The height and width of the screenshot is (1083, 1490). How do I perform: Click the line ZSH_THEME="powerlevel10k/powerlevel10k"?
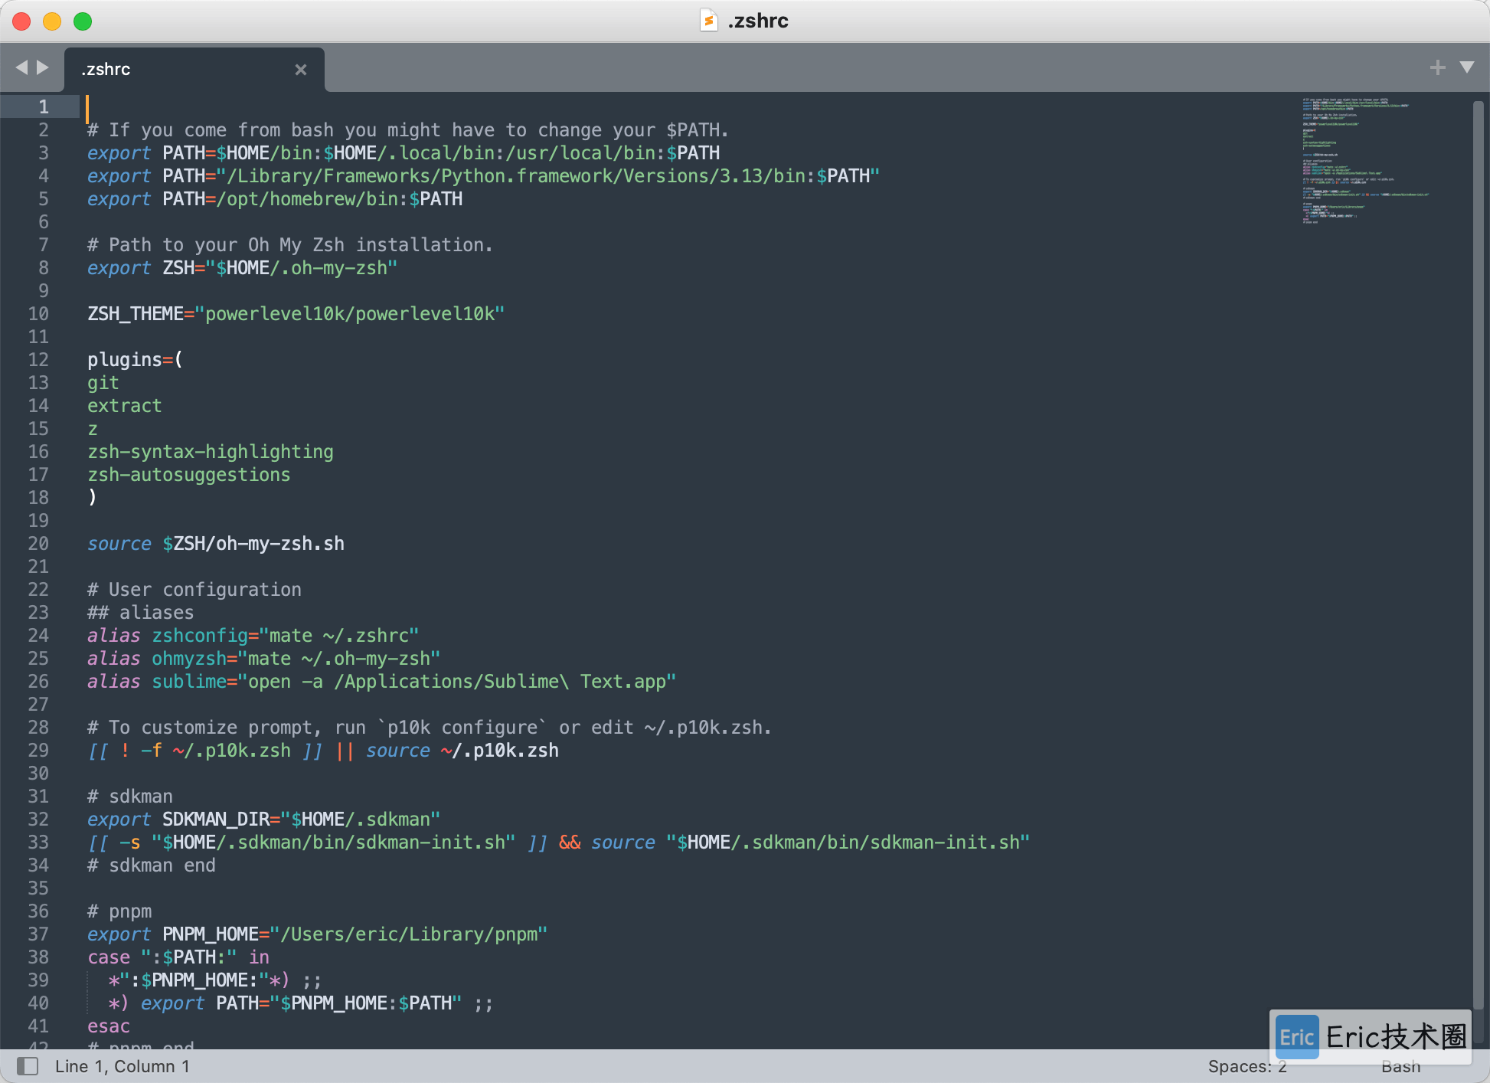296,313
